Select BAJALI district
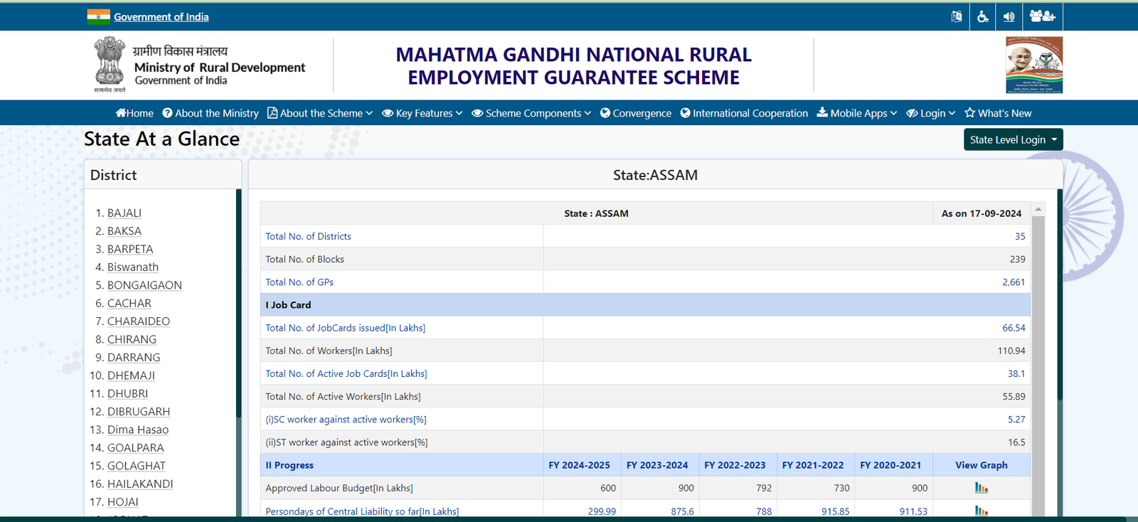The height and width of the screenshot is (522, 1138). click(x=124, y=213)
